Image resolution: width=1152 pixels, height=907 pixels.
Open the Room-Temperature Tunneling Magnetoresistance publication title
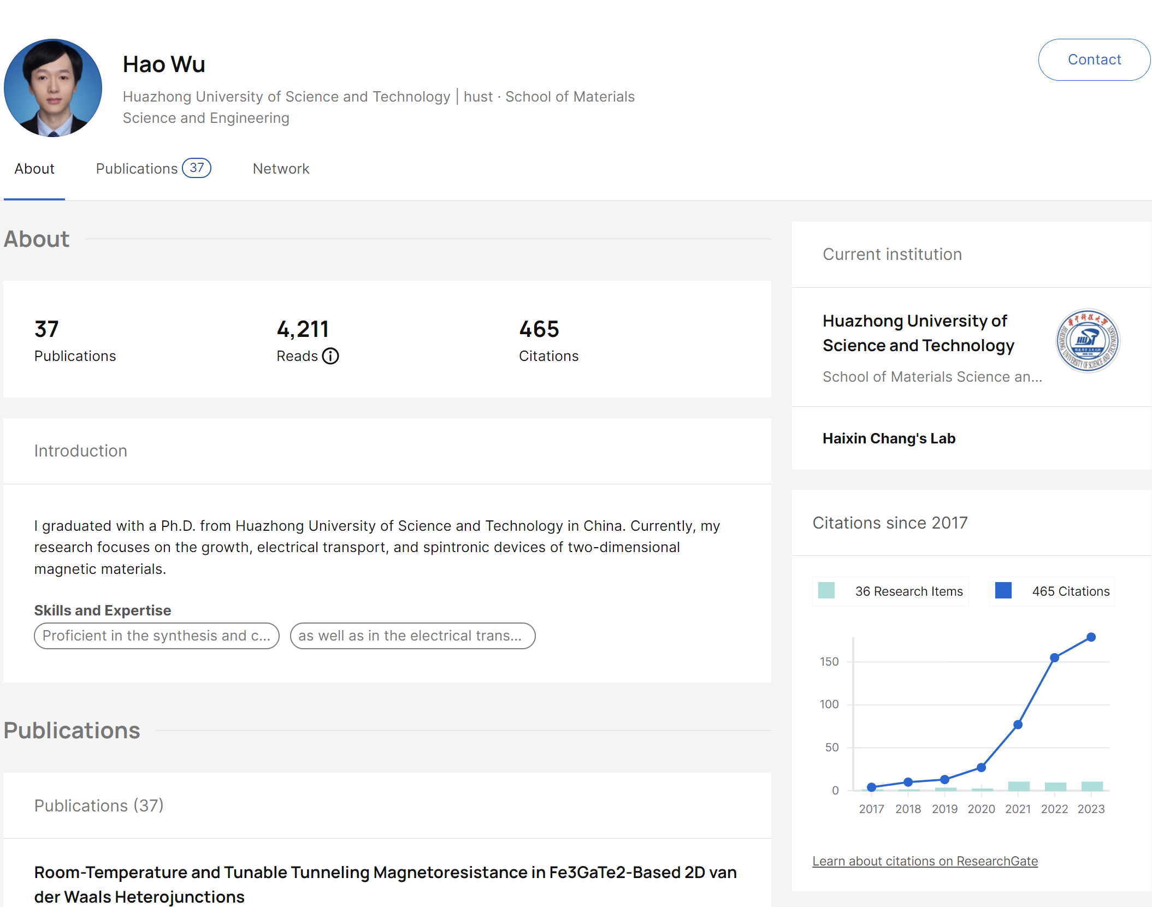coord(385,884)
